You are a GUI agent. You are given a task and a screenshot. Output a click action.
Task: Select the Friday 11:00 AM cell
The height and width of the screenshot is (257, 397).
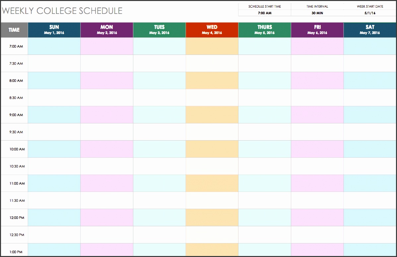click(317, 183)
